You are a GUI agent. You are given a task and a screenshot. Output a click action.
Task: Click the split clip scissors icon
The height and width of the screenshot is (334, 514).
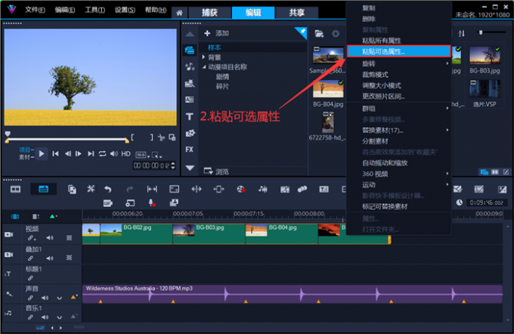point(161,138)
